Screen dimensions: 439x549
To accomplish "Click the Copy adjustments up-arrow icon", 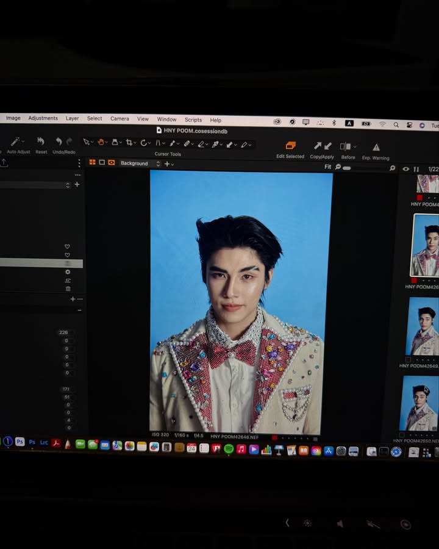I will [x=318, y=146].
